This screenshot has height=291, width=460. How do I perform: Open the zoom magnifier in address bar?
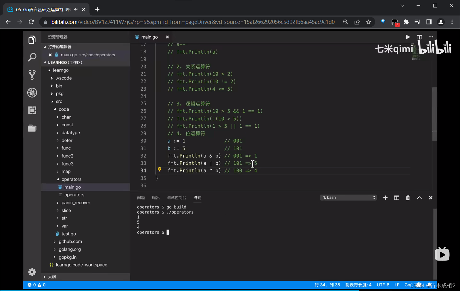346,22
